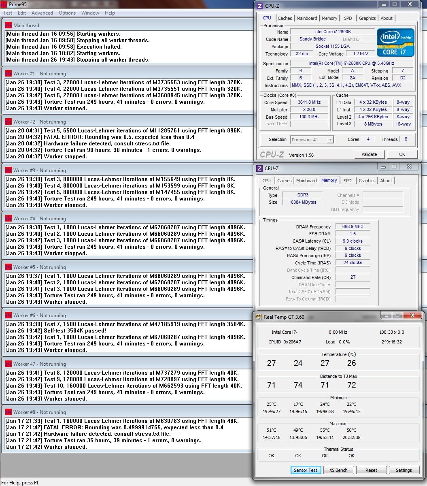Click the CPUID 0x206A7 text in Real Temp
This screenshot has width=427, height=486.
click(x=285, y=342)
